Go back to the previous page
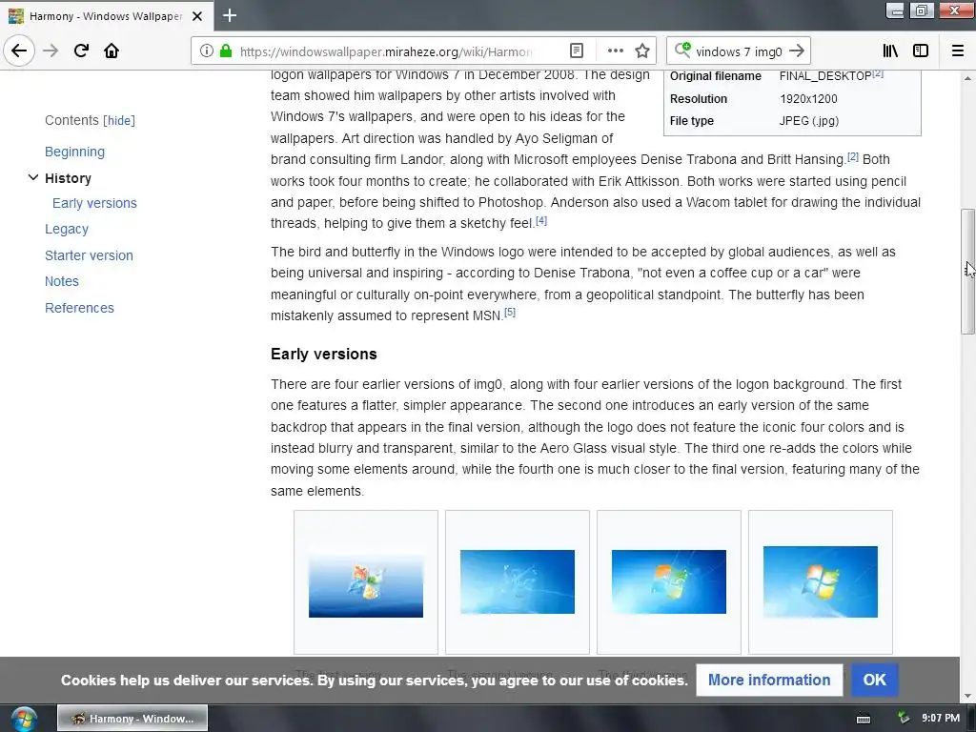 point(19,51)
